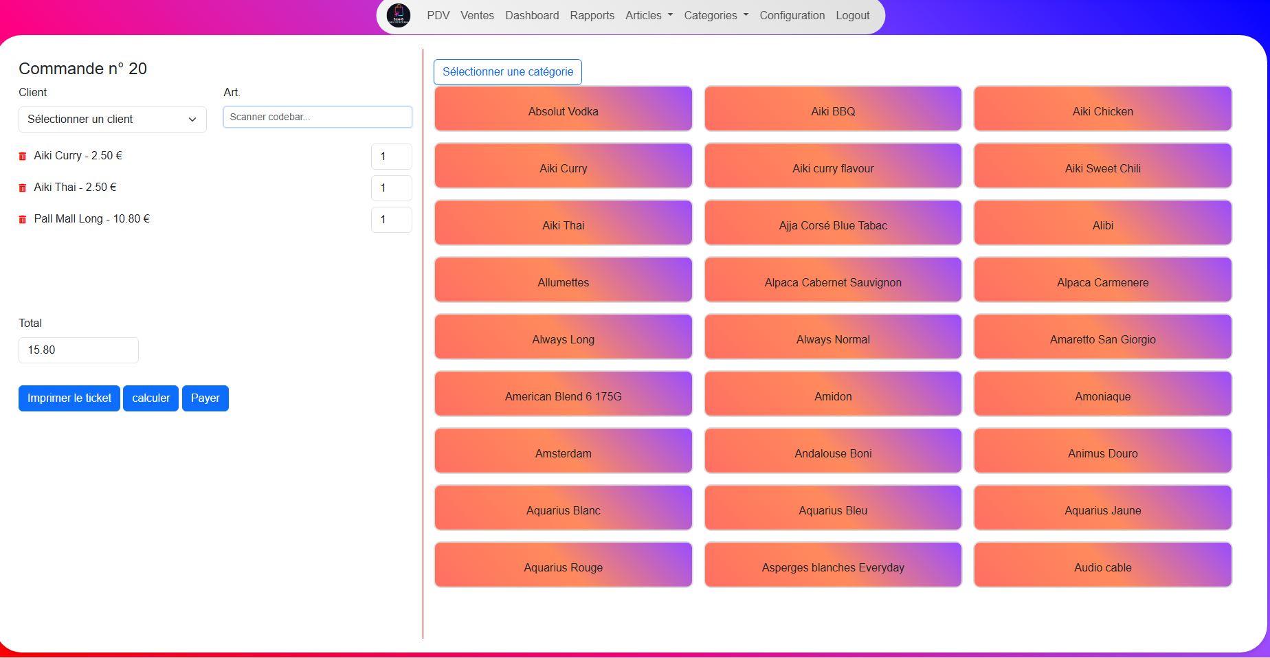Remove Aiki Thai line with trash icon
Screen dimensions: 1270x658
point(23,188)
